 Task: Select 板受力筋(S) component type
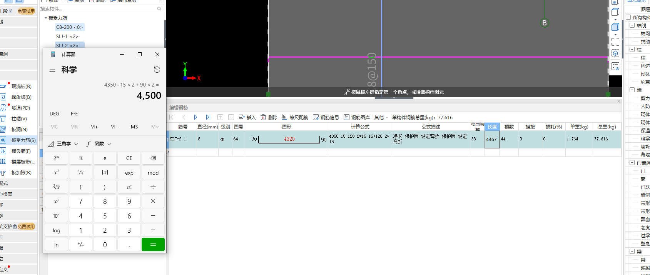[x=18, y=140]
